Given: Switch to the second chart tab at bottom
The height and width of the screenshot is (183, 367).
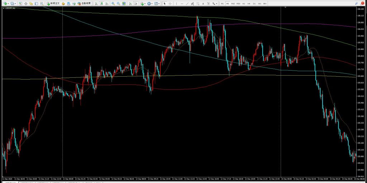Looking at the screenshot, I should 27,182.
